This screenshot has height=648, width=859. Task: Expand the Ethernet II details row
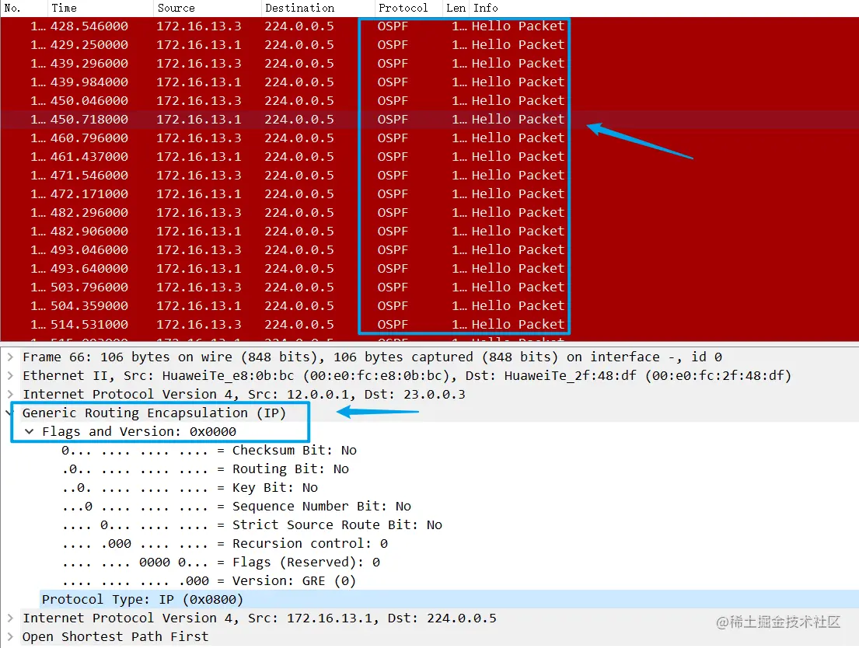click(x=10, y=376)
